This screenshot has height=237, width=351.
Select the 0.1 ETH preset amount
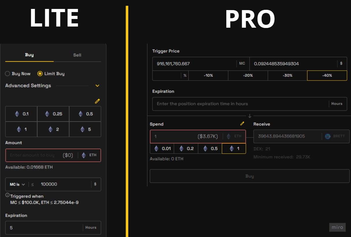(x=21, y=114)
